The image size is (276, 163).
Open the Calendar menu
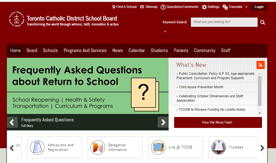136,51
